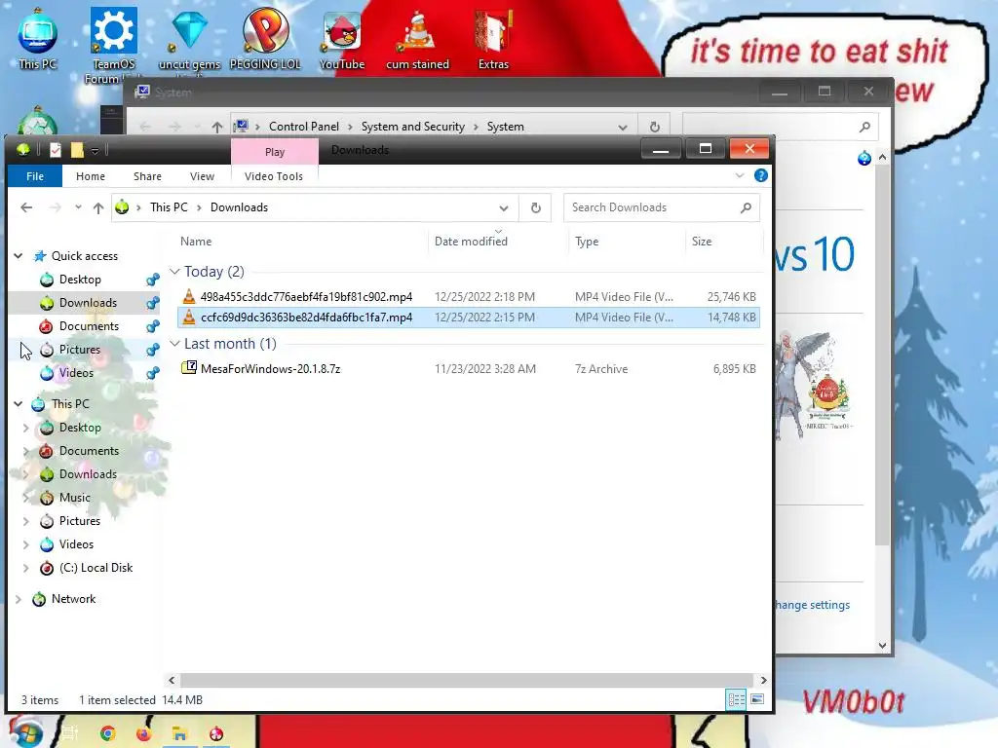Viewport: 998px width, 748px height.
Task: Open the YouTube Angry Birds icon
Action: 342,39
